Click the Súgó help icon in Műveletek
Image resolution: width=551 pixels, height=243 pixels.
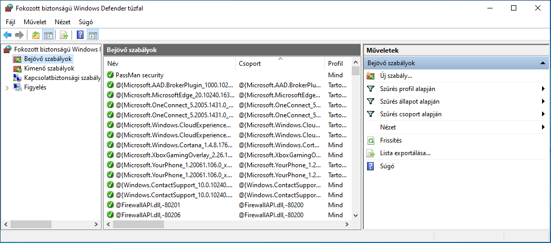coord(370,166)
